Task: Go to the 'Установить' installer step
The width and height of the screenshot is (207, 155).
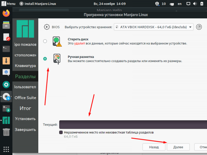Action: (25, 119)
